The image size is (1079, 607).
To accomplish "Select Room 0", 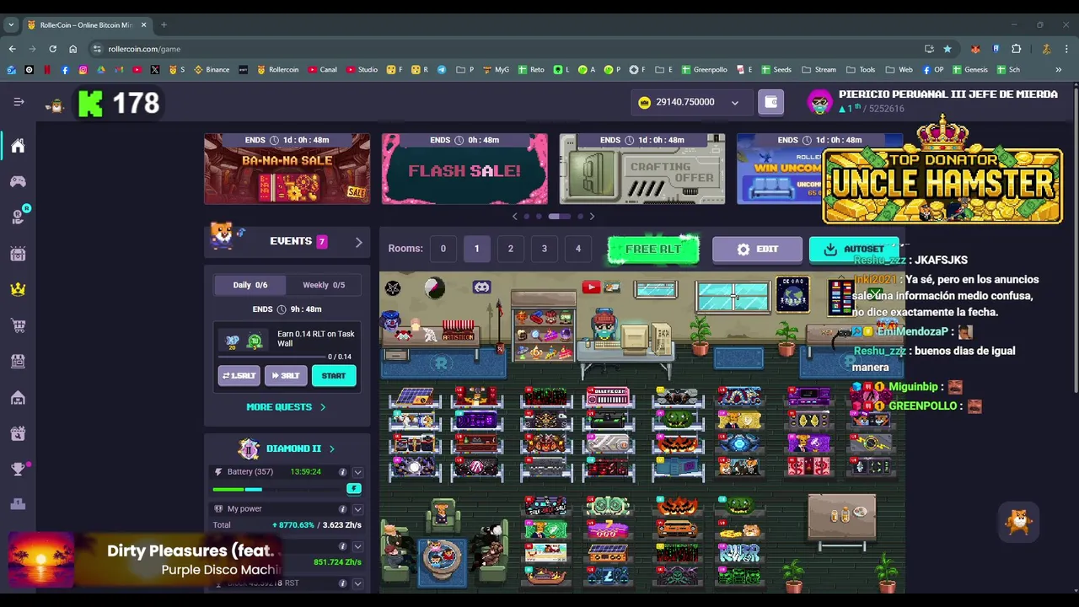I will point(443,249).
